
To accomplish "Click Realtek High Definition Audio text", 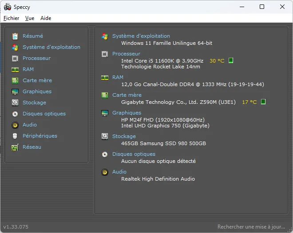I will (158, 179).
